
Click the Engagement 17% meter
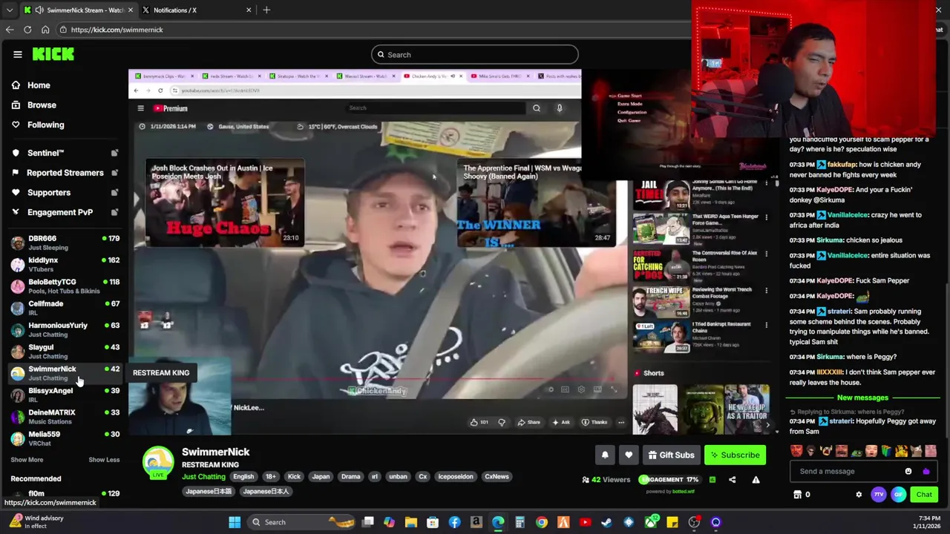pyautogui.click(x=669, y=480)
